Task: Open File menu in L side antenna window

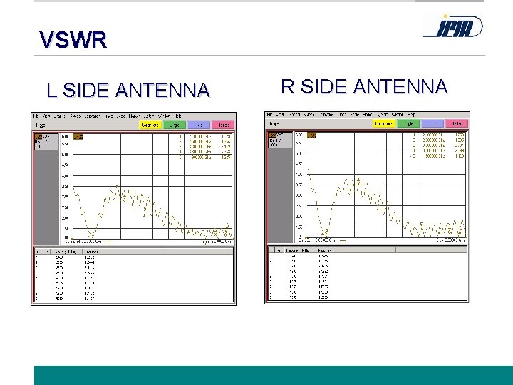Action: (x=36, y=116)
